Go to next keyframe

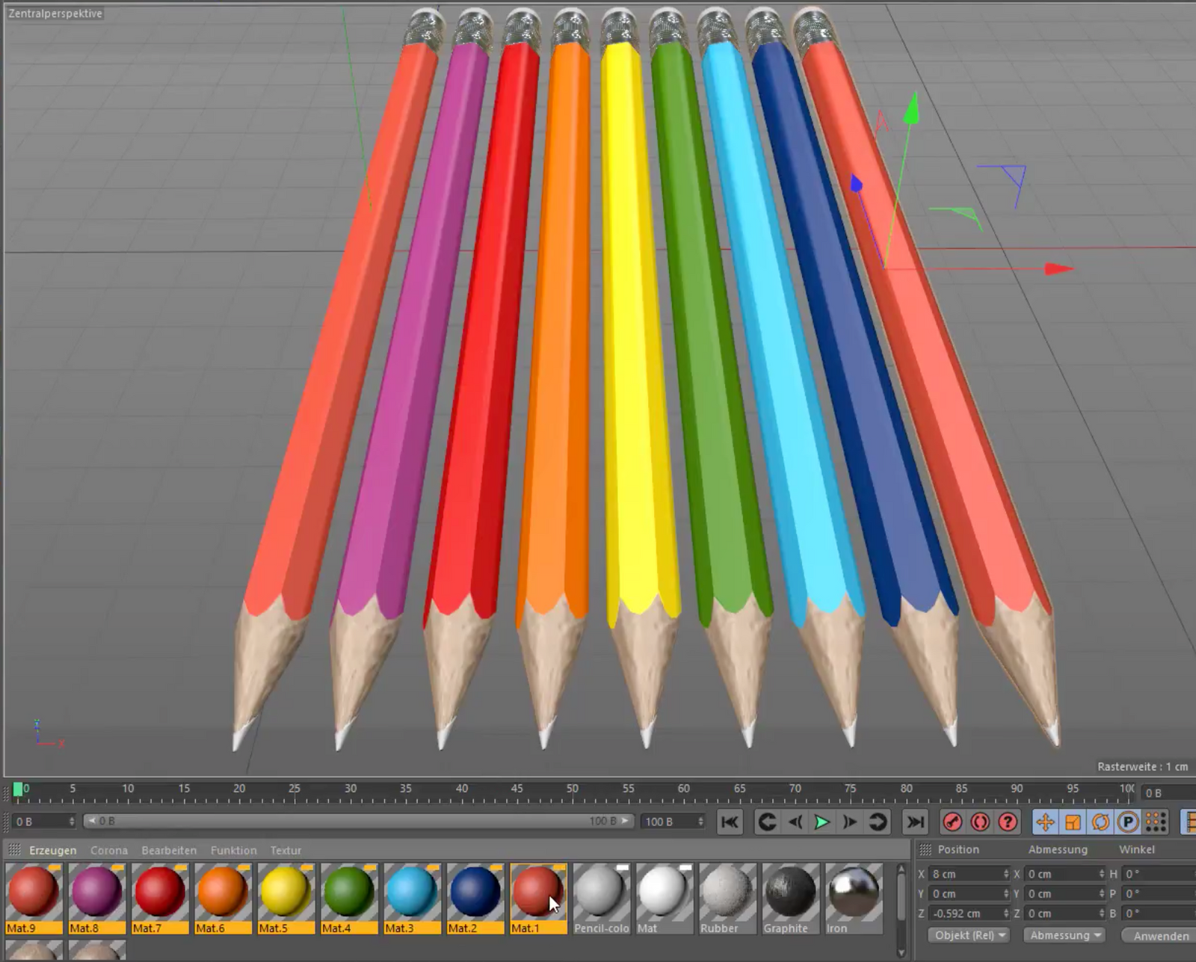[878, 822]
